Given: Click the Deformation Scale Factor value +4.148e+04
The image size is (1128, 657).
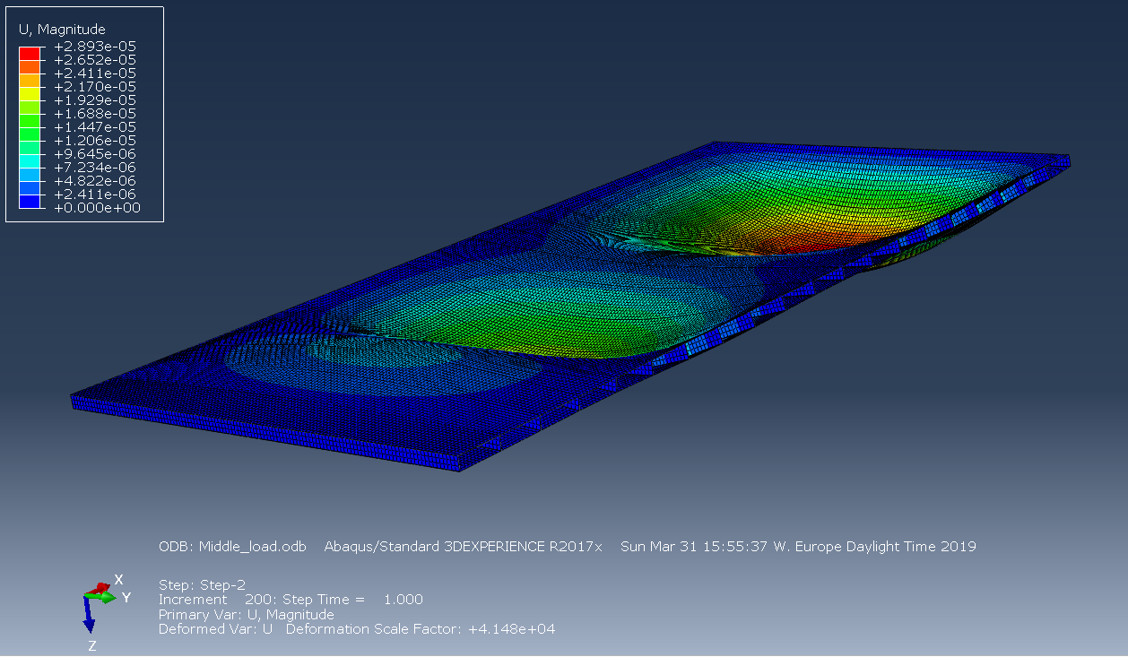Looking at the screenshot, I should [x=512, y=629].
